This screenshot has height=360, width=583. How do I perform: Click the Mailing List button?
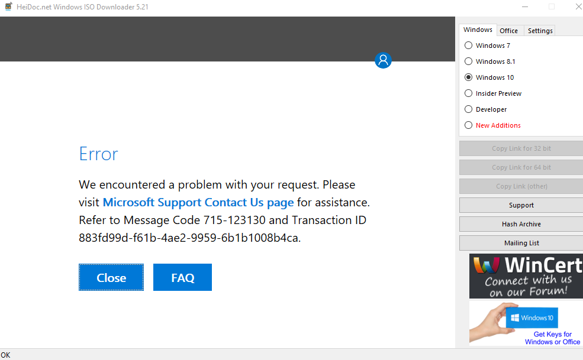521,243
